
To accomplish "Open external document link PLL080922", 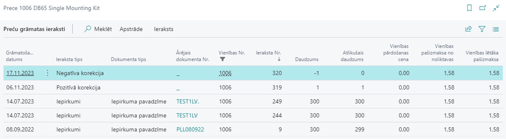I will [190, 129].
